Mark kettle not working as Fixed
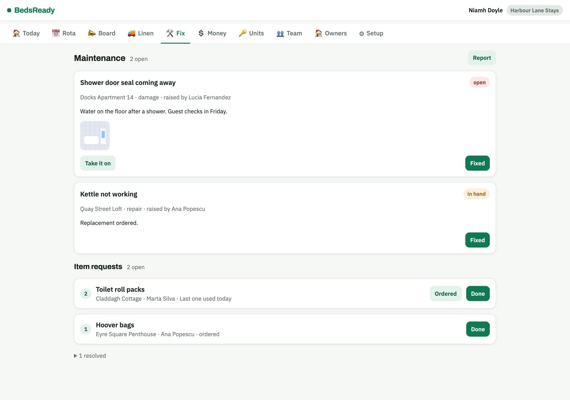Image resolution: width=570 pixels, height=400 pixels. click(x=477, y=240)
